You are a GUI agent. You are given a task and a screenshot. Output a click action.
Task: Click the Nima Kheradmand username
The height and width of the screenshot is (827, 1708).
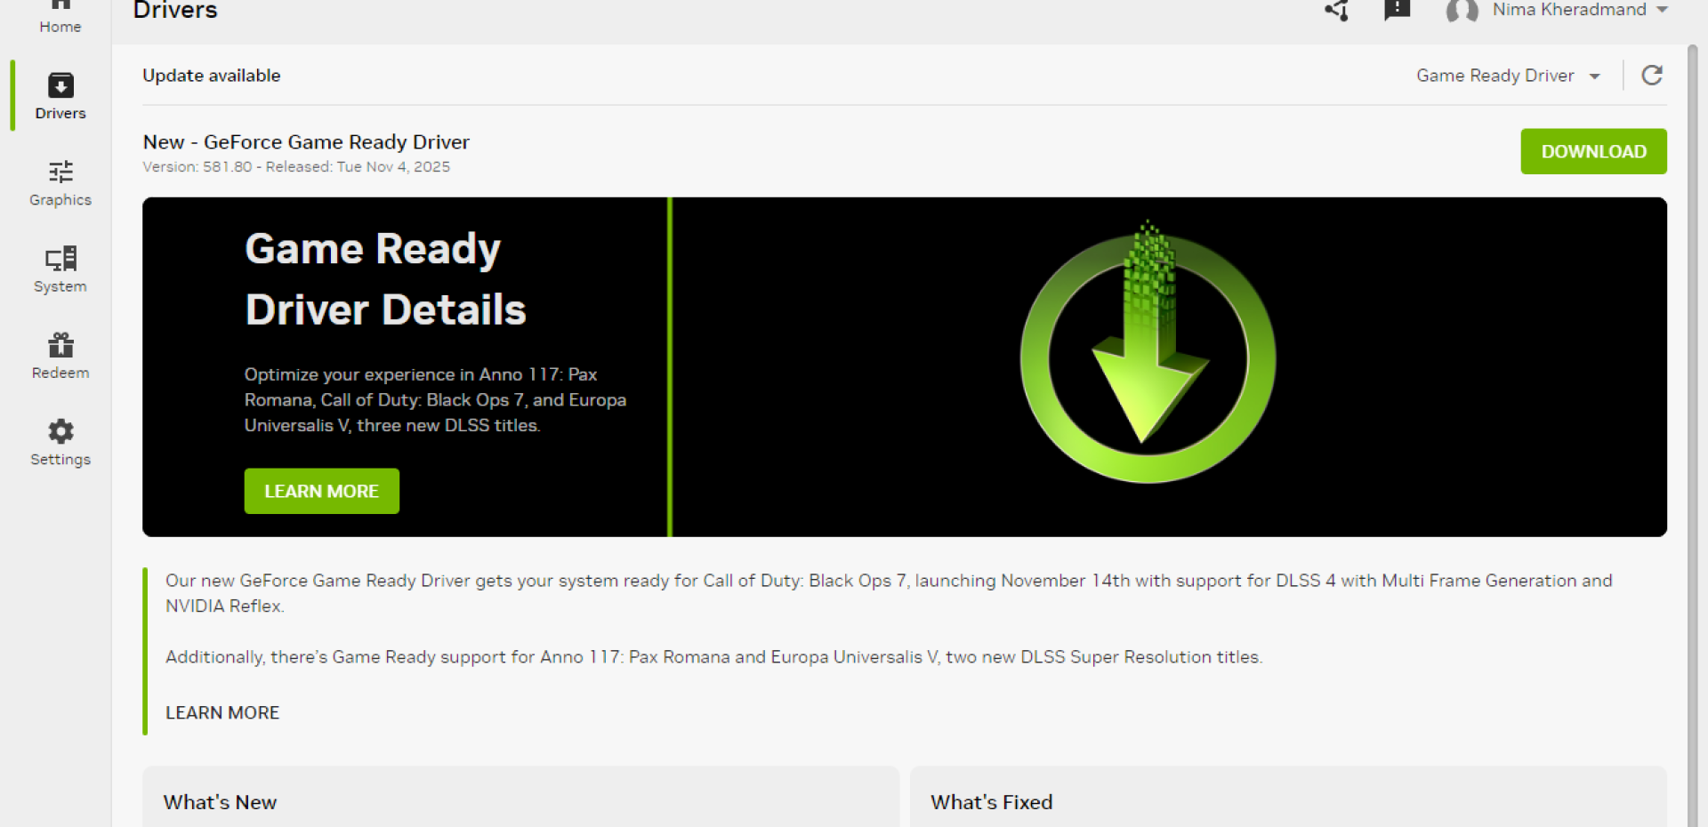[1568, 10]
